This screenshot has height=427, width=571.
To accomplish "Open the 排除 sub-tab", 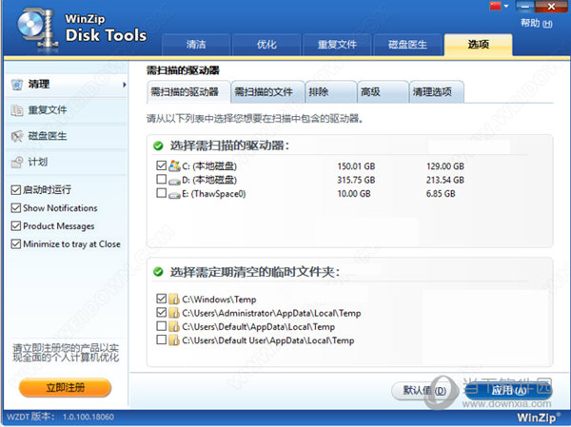I will pos(330,92).
